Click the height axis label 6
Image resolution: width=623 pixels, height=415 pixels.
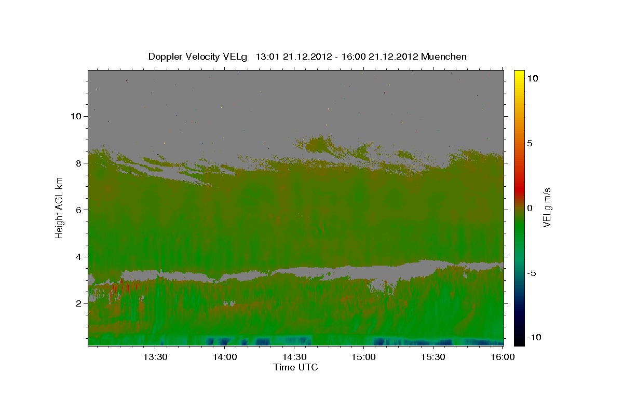point(78,210)
